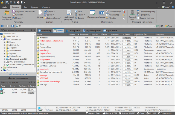Switch to the Круговой график view tab
Screen dimensions: 175x115
92,31
